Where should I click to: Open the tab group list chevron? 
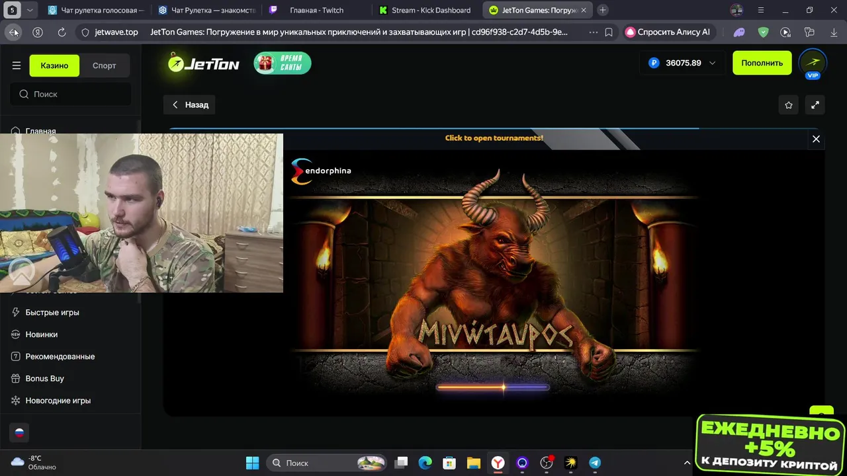click(x=29, y=10)
